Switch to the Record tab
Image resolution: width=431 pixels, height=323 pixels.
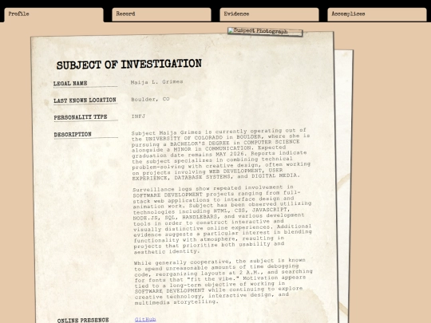[161, 14]
